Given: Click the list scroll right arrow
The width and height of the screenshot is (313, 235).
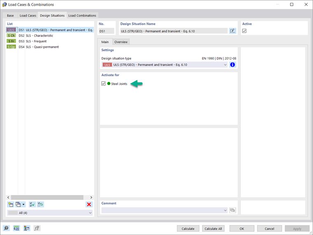Looking at the screenshot, I should (91, 197).
